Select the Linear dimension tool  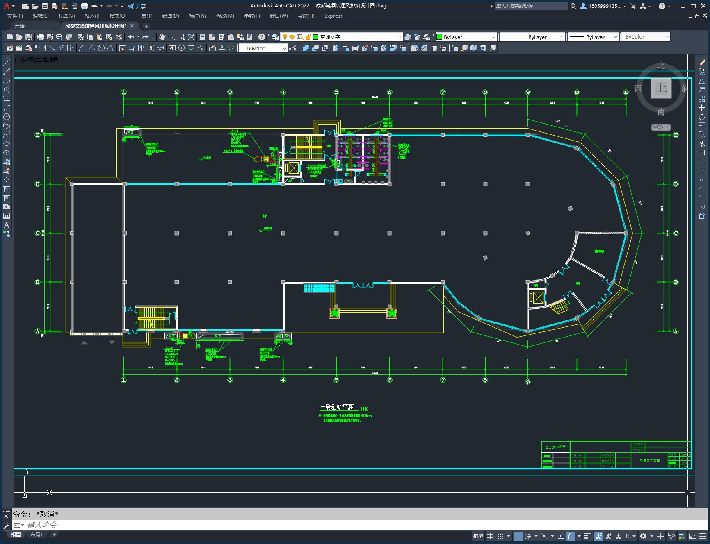42,48
